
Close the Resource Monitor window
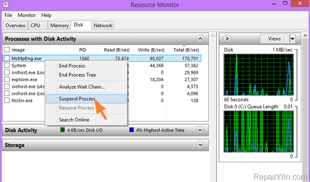pos(300,3)
